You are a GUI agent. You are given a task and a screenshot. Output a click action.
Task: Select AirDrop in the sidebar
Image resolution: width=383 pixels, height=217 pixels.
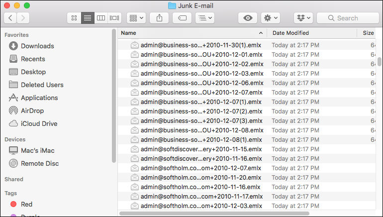pos(33,110)
